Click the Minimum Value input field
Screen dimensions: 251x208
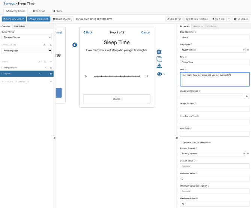click(215, 179)
